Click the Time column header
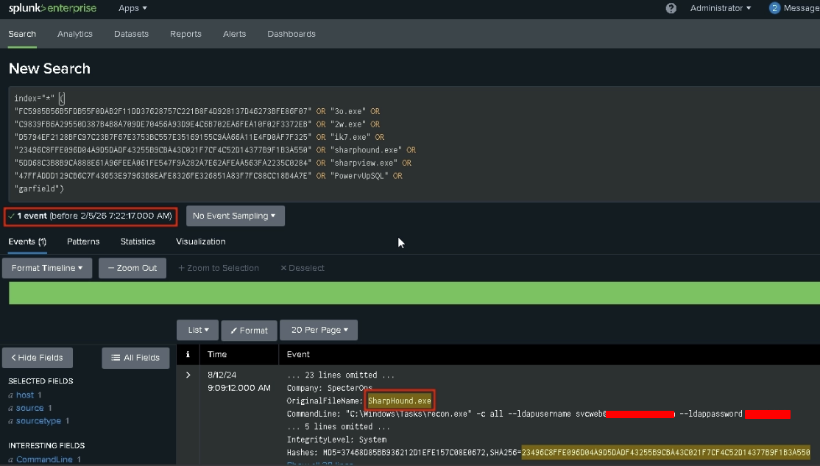 [x=217, y=355]
